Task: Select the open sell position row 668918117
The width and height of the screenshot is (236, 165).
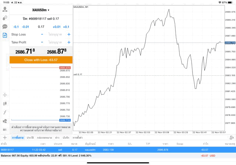Action: tap(118, 149)
